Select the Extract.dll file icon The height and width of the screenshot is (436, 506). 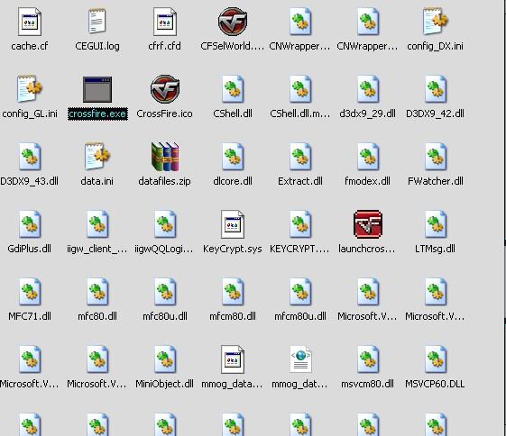click(x=300, y=157)
